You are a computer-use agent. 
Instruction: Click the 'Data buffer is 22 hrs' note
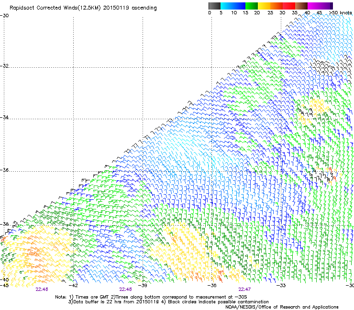click(x=168, y=302)
